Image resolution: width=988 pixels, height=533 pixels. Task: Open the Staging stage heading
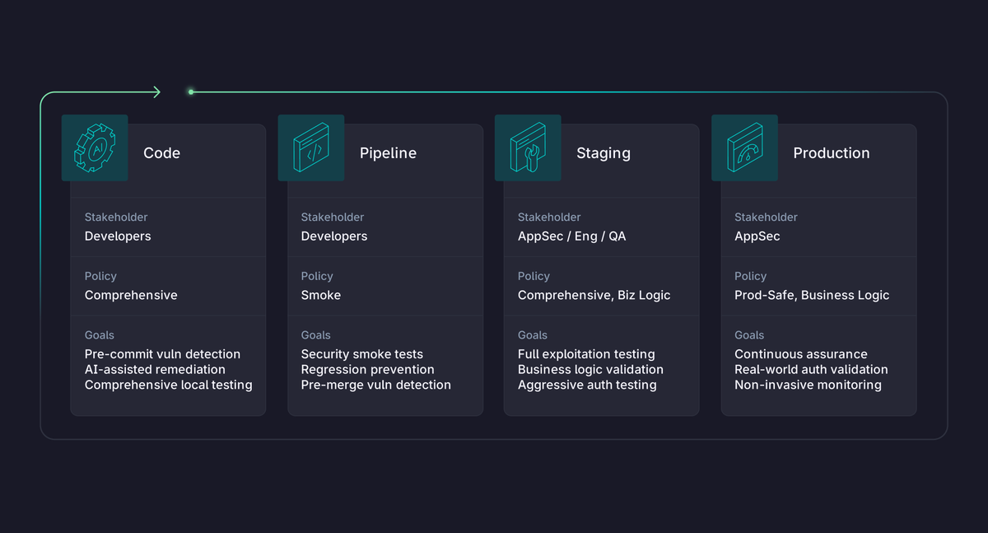[604, 153]
